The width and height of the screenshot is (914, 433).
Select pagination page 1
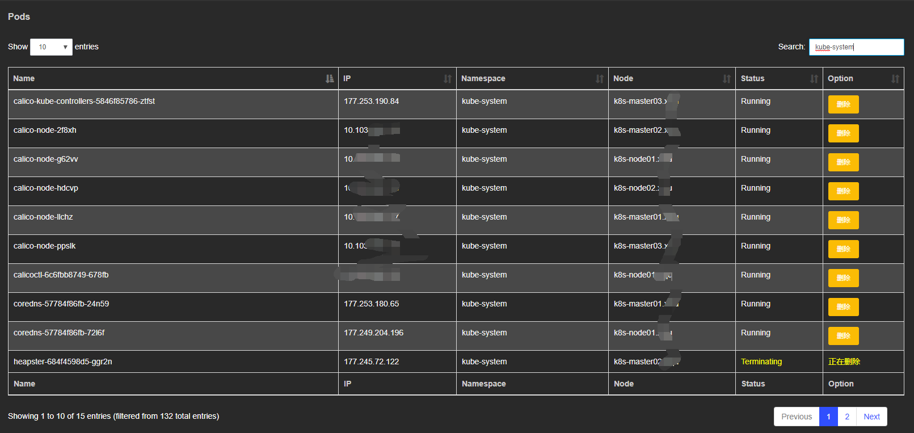(828, 417)
